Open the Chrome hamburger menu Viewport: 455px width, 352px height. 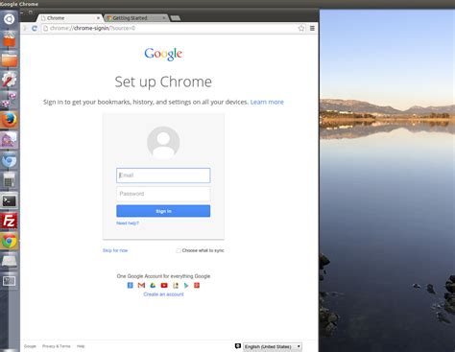point(312,28)
